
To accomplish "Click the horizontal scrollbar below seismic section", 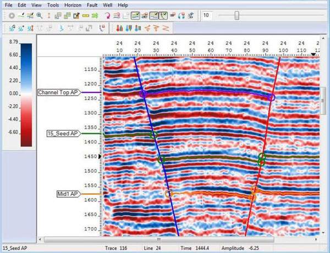I will [x=159, y=240].
